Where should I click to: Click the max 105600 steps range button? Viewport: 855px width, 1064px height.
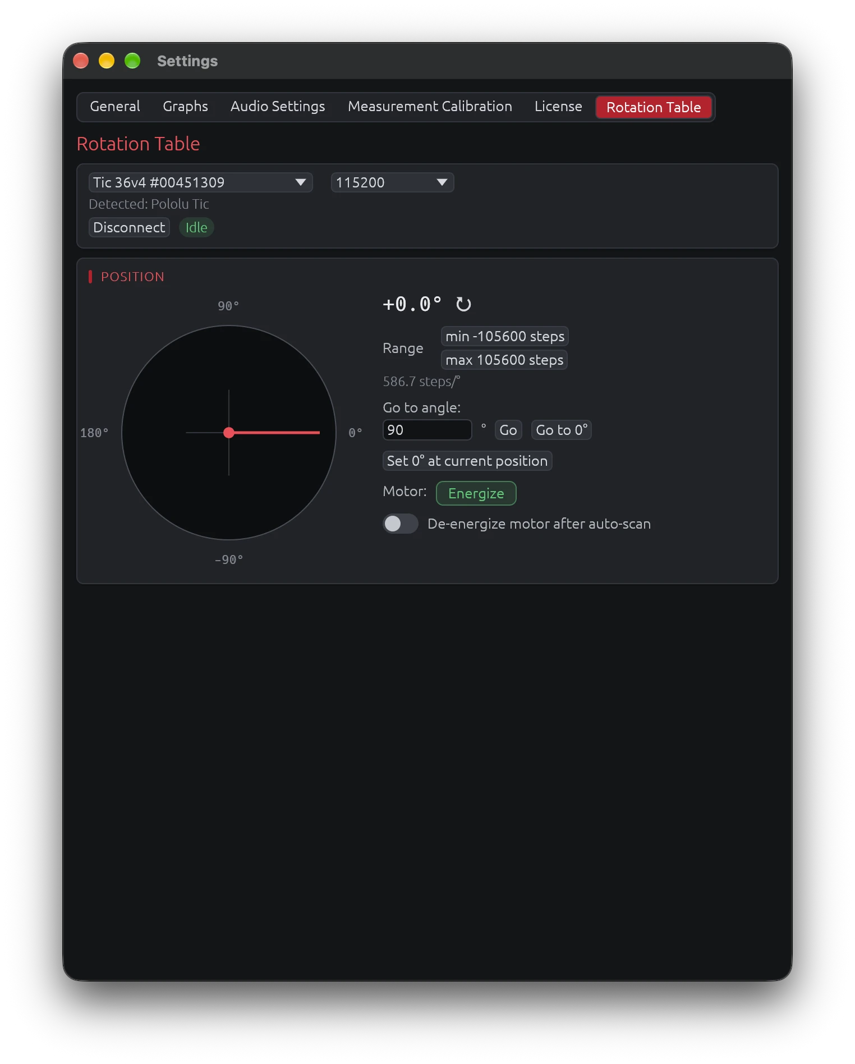point(504,360)
